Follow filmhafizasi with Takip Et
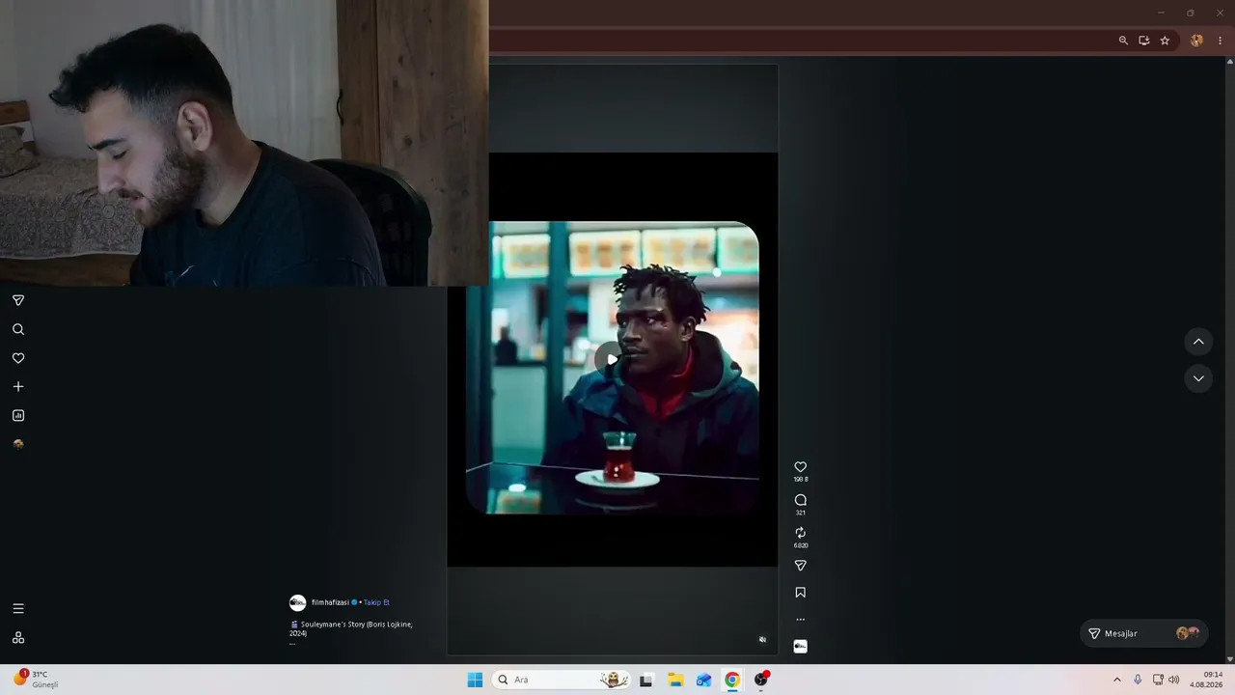This screenshot has height=695, width=1235. pyautogui.click(x=376, y=602)
